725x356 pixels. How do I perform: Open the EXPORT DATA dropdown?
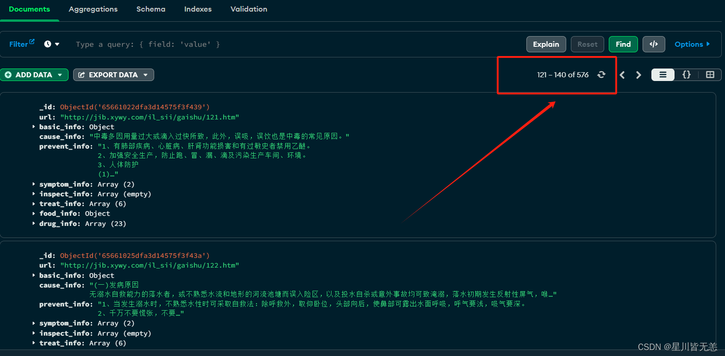[113, 75]
